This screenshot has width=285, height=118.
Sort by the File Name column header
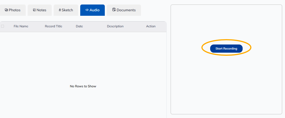(x=21, y=26)
